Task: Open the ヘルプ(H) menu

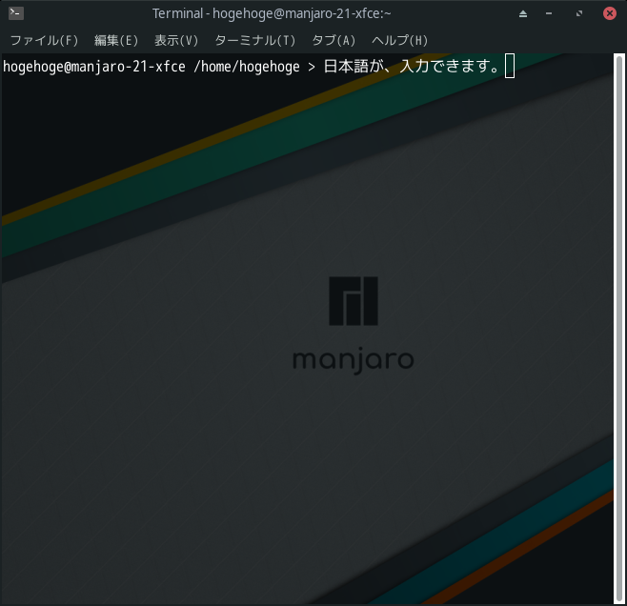Action: (x=399, y=40)
